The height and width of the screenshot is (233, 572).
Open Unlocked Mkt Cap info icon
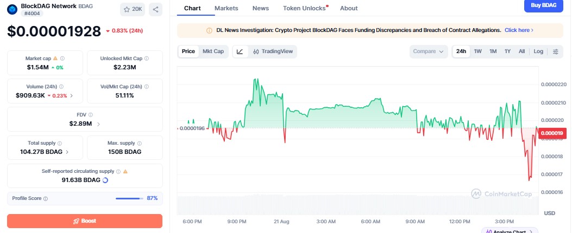146,59
